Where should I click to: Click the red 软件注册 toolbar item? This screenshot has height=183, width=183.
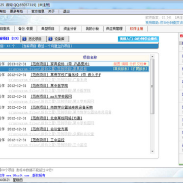[x=136, y=28]
